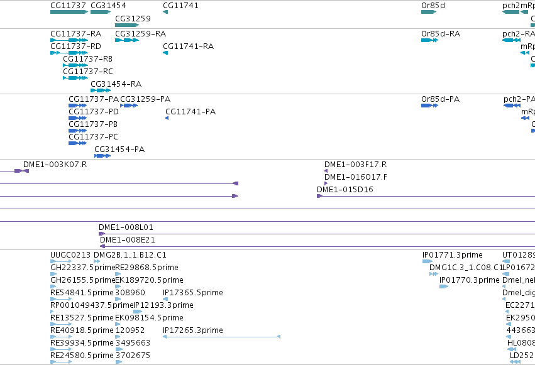Select the Or85d-RA transcript arrow
This screenshot has height=365, width=535.
pos(429,40)
